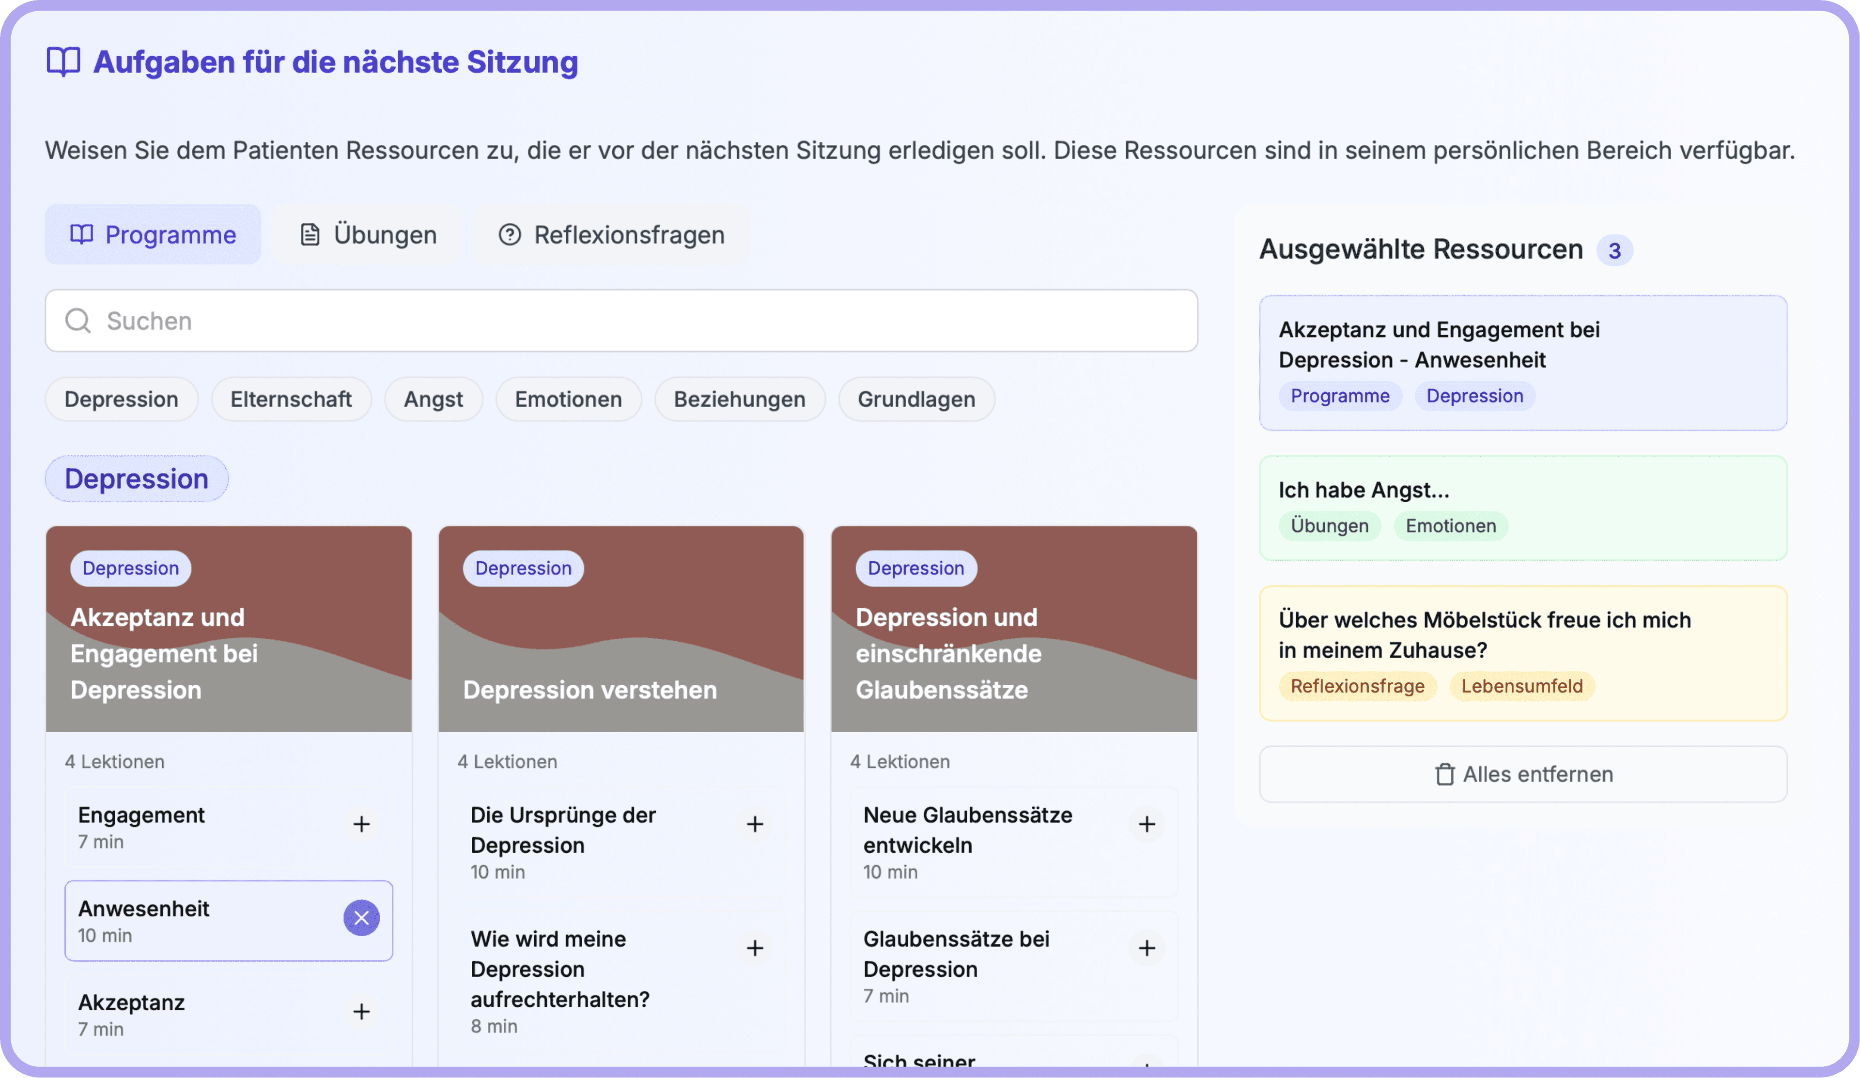Add the Engagement lesson with plus icon
Screen dimensions: 1860x1078
click(361, 824)
